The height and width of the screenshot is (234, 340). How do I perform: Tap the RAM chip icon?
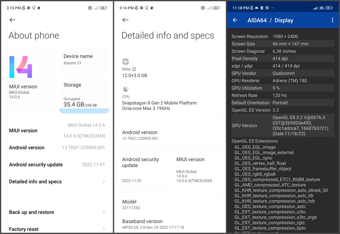[125, 61]
